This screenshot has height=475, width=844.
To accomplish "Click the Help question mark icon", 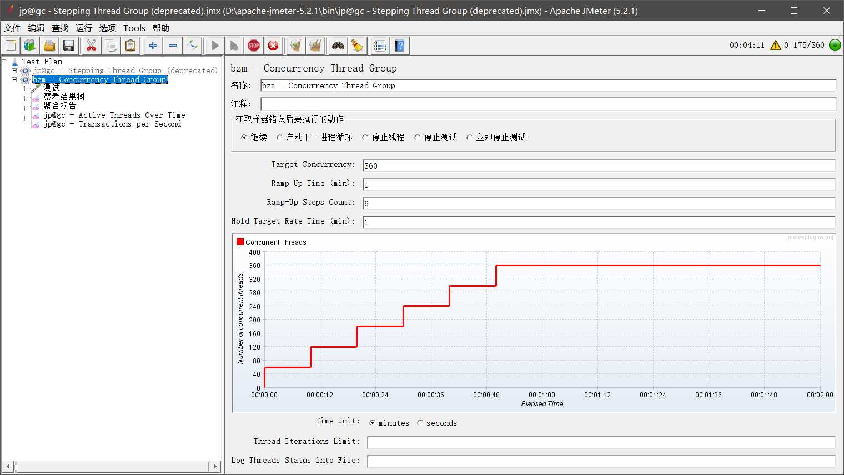I will click(x=400, y=46).
